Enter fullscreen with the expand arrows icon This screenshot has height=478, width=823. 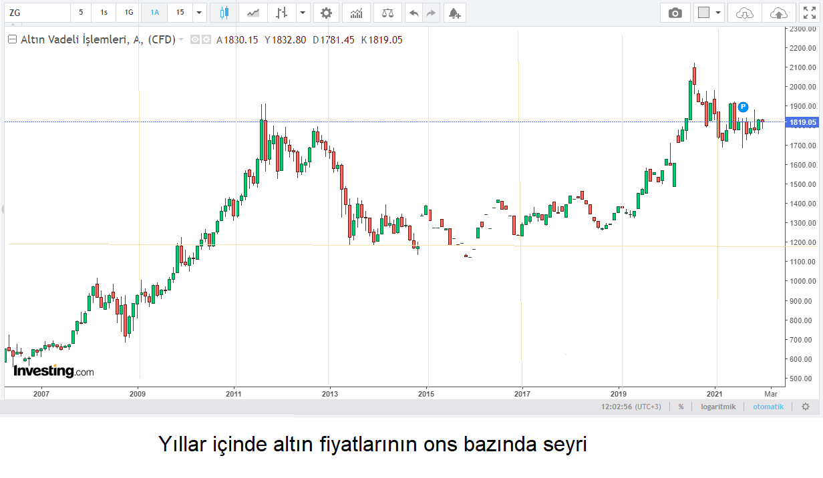(x=810, y=12)
